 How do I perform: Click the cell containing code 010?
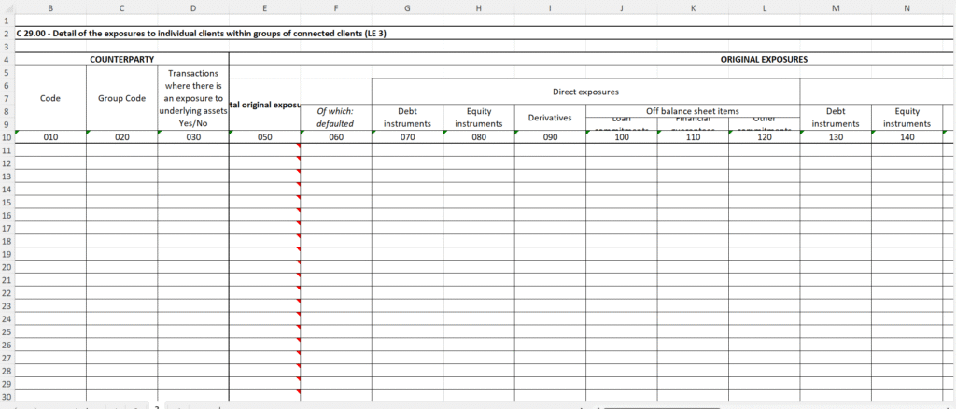tap(50, 136)
